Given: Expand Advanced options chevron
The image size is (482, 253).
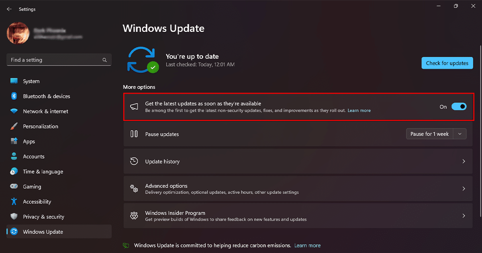Looking at the screenshot, I should point(464,189).
